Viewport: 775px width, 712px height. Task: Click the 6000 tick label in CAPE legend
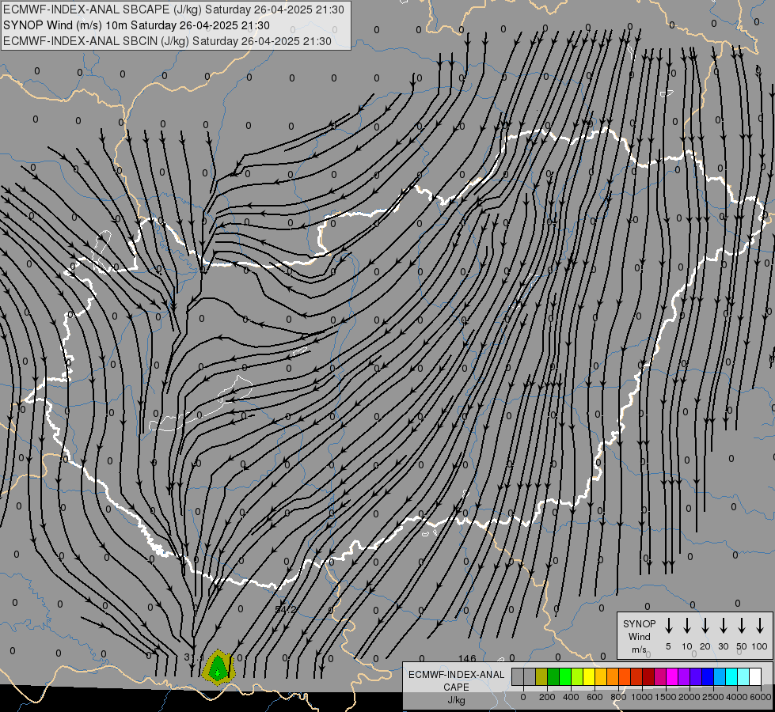point(760,697)
